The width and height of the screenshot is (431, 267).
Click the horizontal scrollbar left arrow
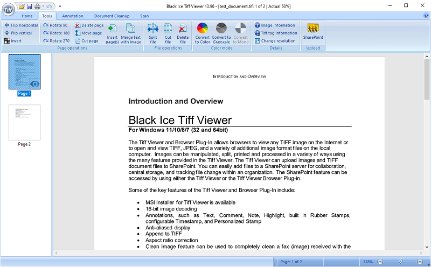[56, 252]
